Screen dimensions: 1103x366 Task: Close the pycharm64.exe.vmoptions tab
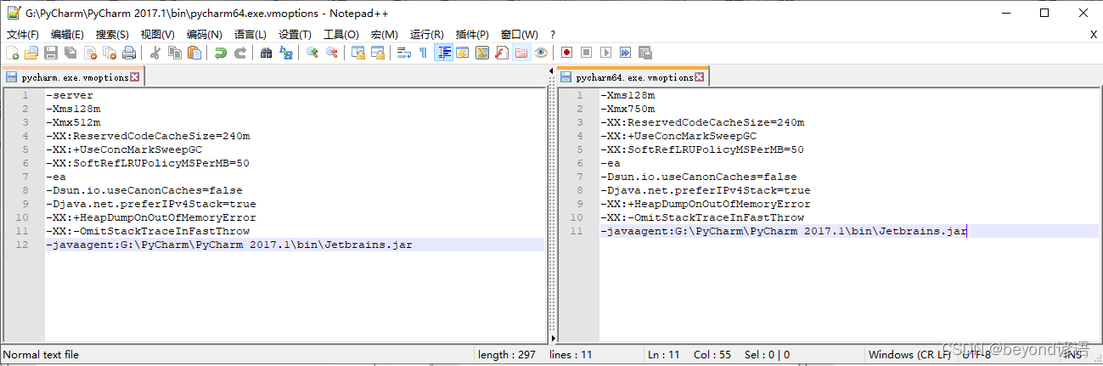pos(699,76)
